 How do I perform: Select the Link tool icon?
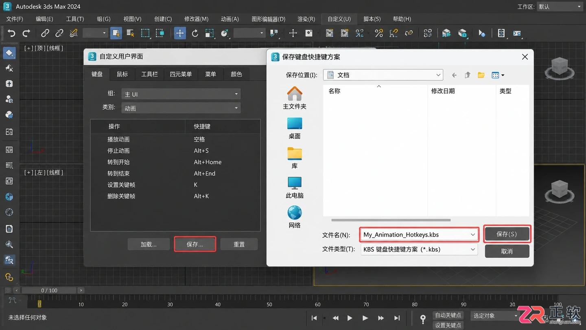point(45,33)
